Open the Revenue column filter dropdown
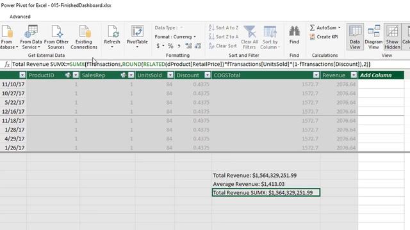 (x=354, y=75)
